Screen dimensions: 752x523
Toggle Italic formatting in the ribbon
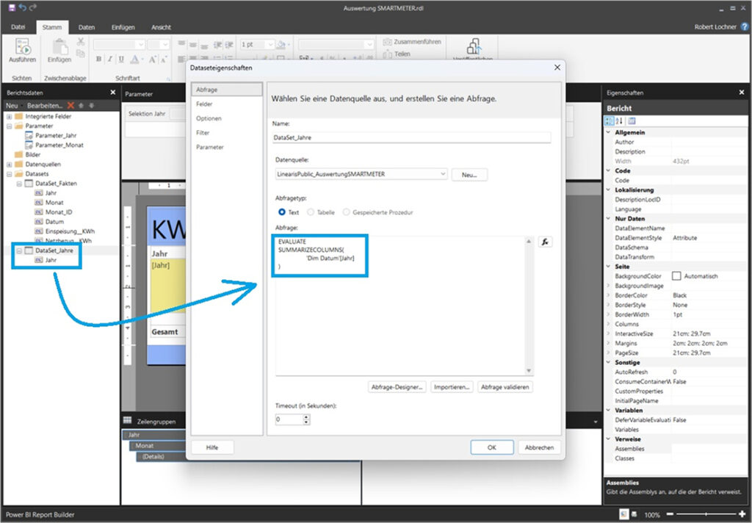110,59
